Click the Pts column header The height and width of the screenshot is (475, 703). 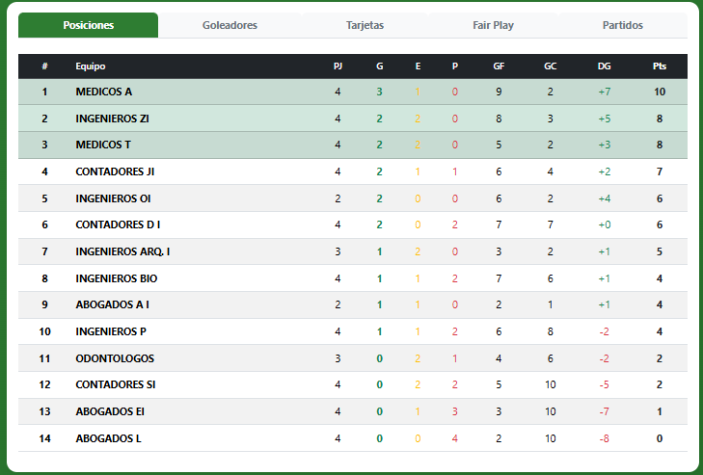(660, 66)
